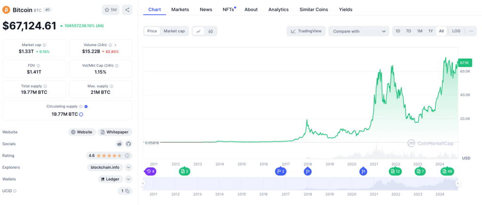
Task: Open Compare with dropdown
Action: point(359,31)
